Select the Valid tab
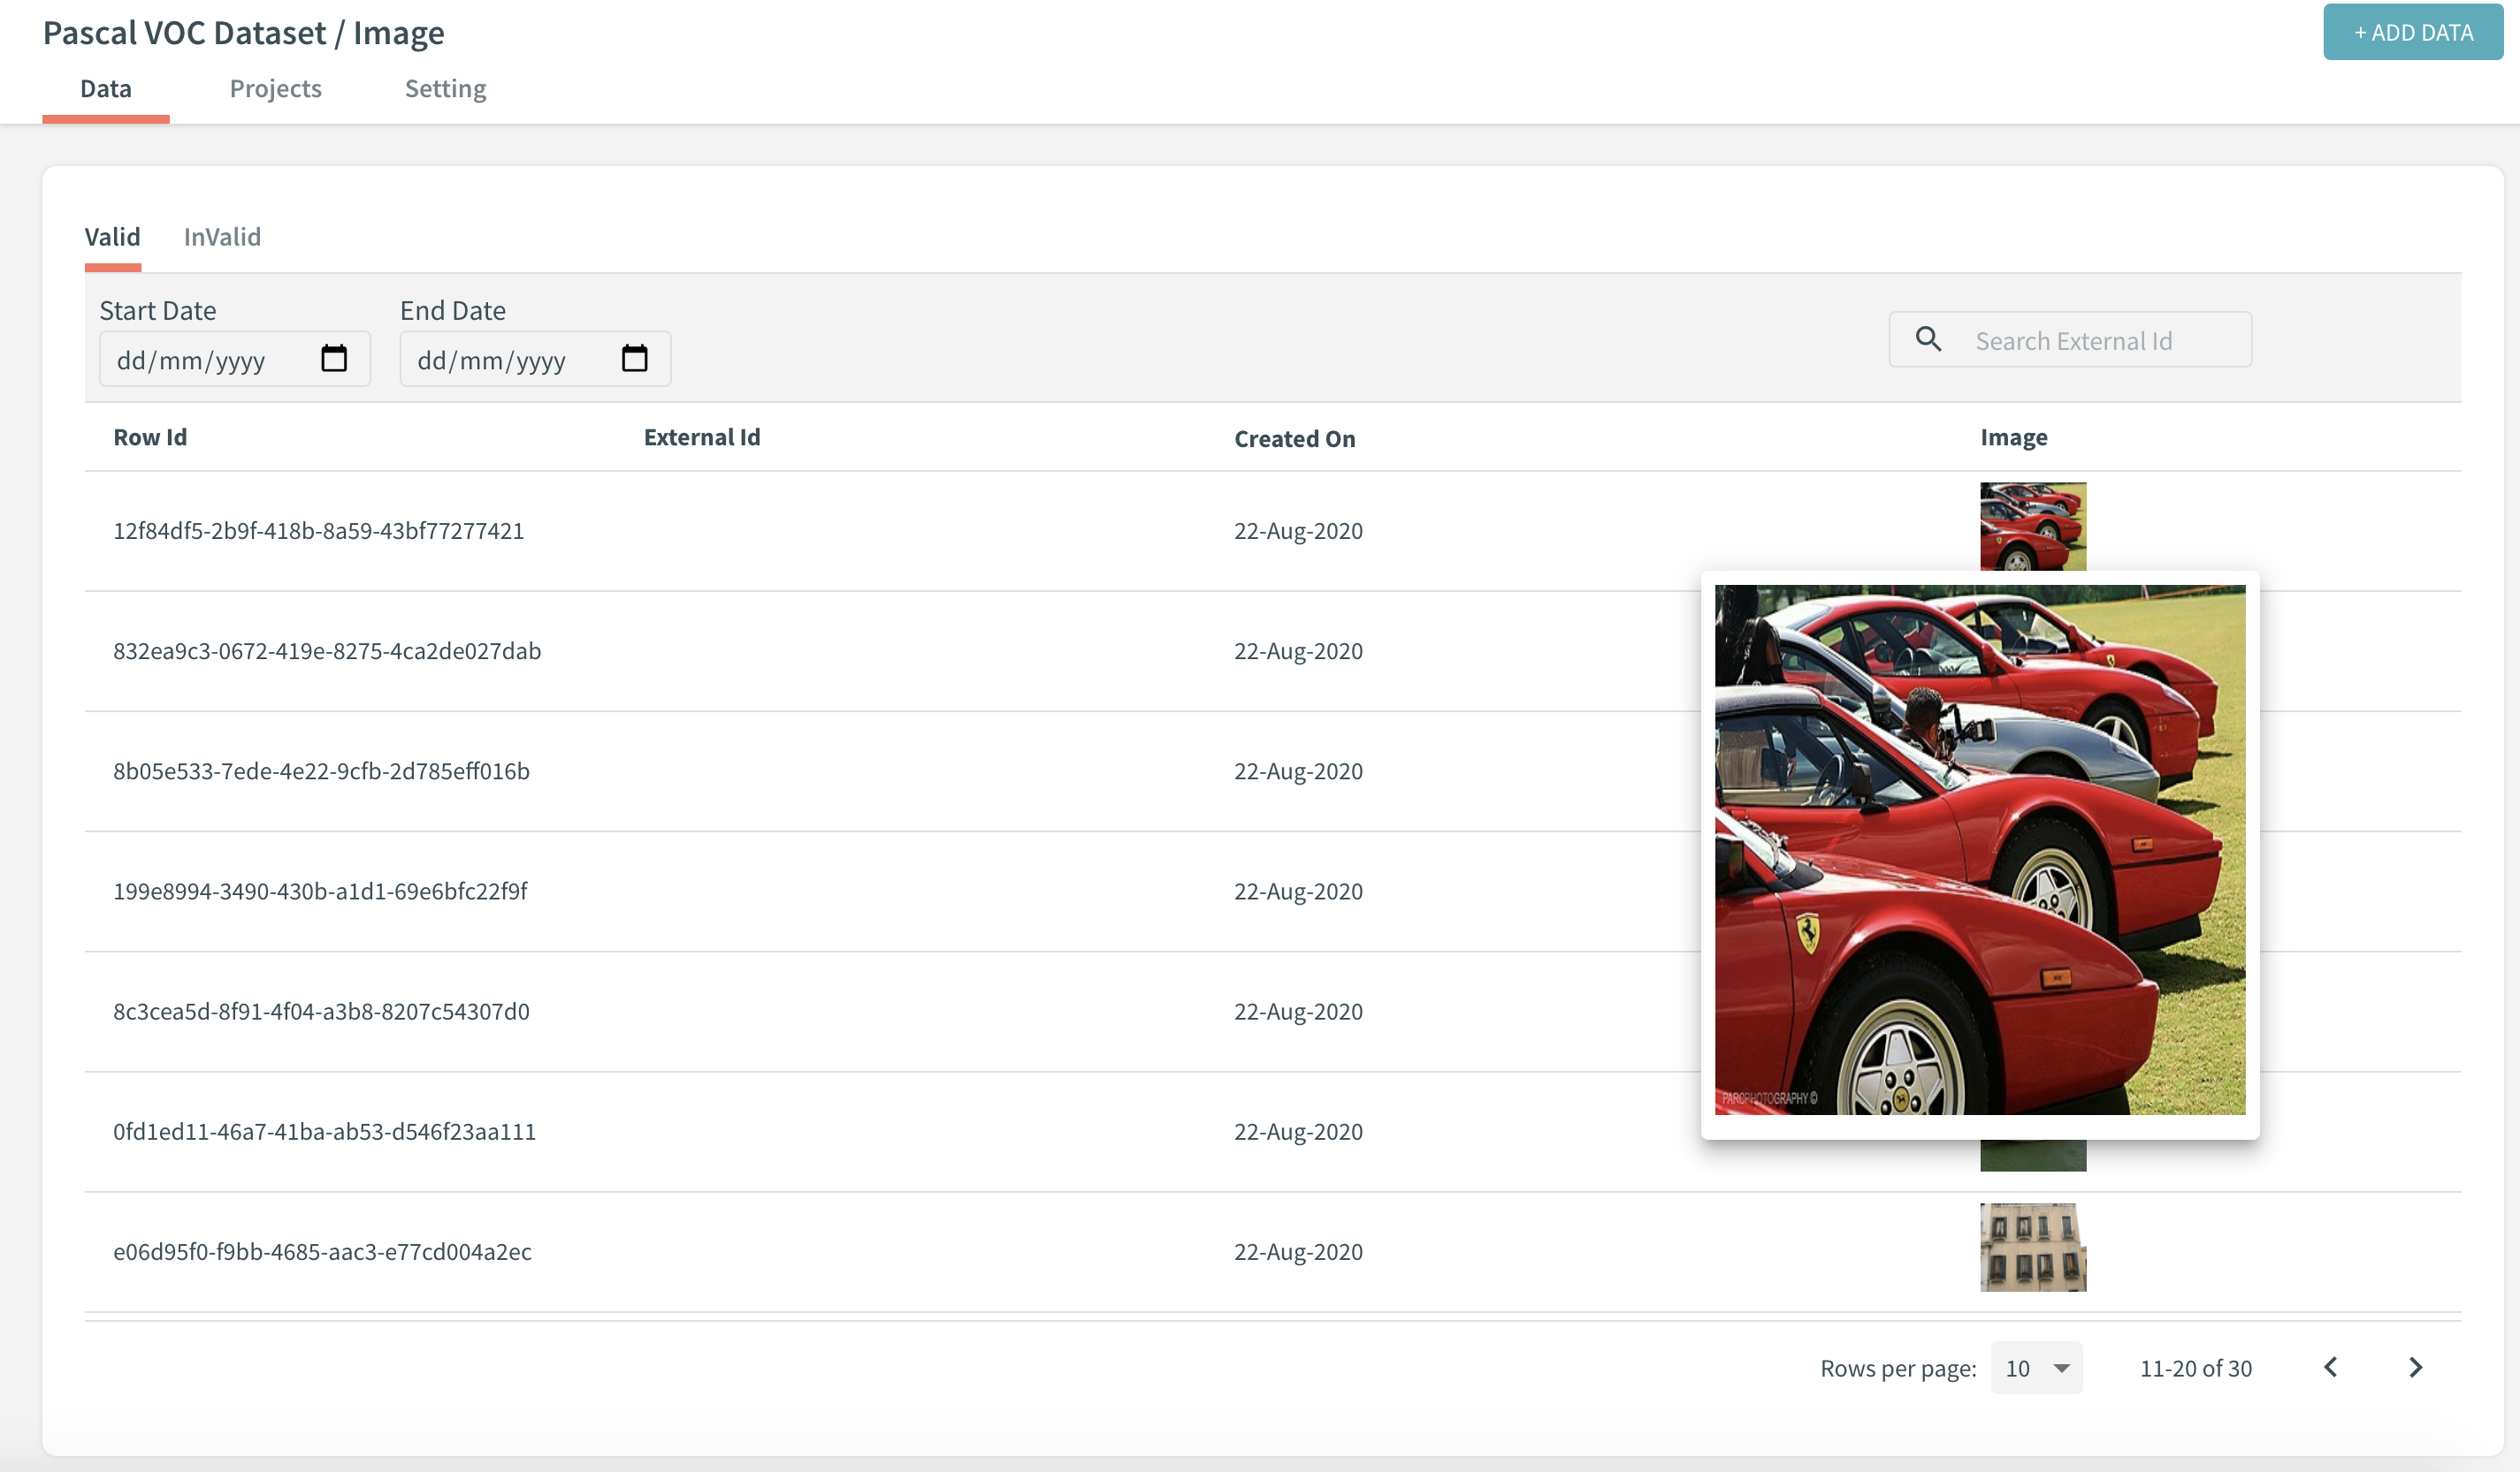The width and height of the screenshot is (2520, 1472). click(x=112, y=237)
